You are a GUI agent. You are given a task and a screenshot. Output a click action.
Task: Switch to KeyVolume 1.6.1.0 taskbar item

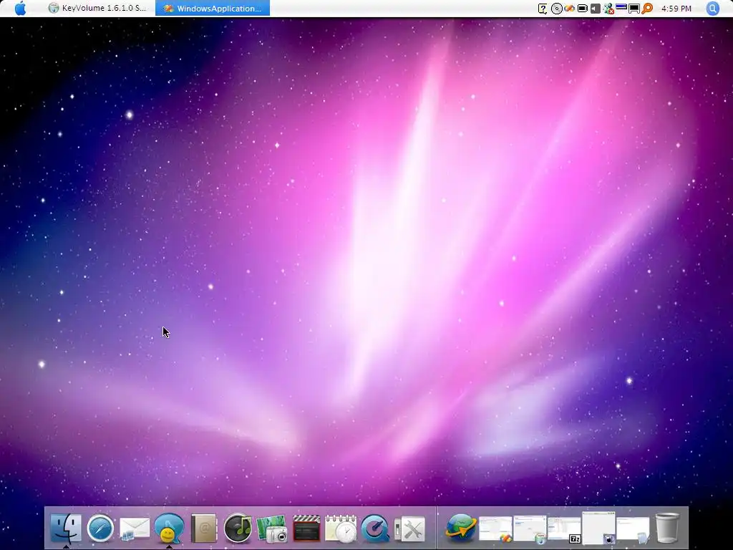coord(97,9)
